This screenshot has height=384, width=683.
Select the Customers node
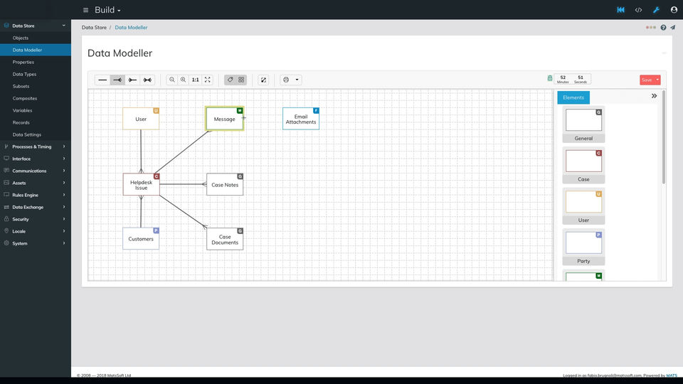141,239
